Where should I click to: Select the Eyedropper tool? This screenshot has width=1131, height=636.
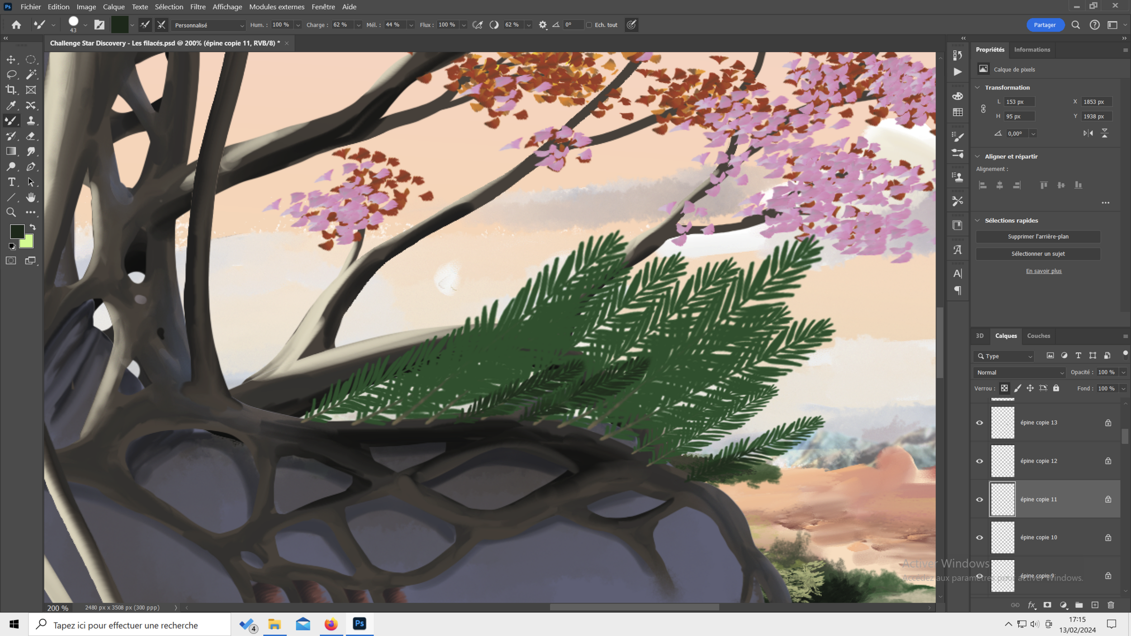(11, 105)
